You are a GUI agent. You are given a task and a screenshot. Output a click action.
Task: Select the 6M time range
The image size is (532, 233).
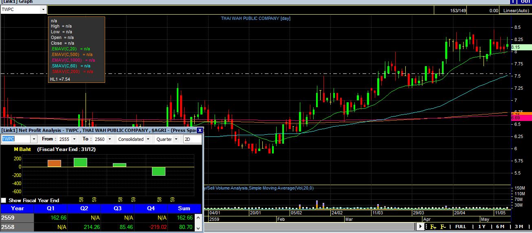(x=500, y=227)
